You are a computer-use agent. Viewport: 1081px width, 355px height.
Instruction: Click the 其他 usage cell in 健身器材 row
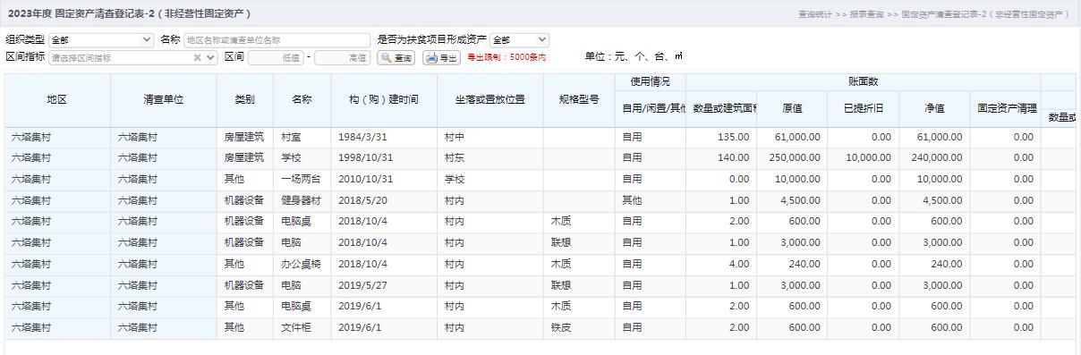click(651, 201)
